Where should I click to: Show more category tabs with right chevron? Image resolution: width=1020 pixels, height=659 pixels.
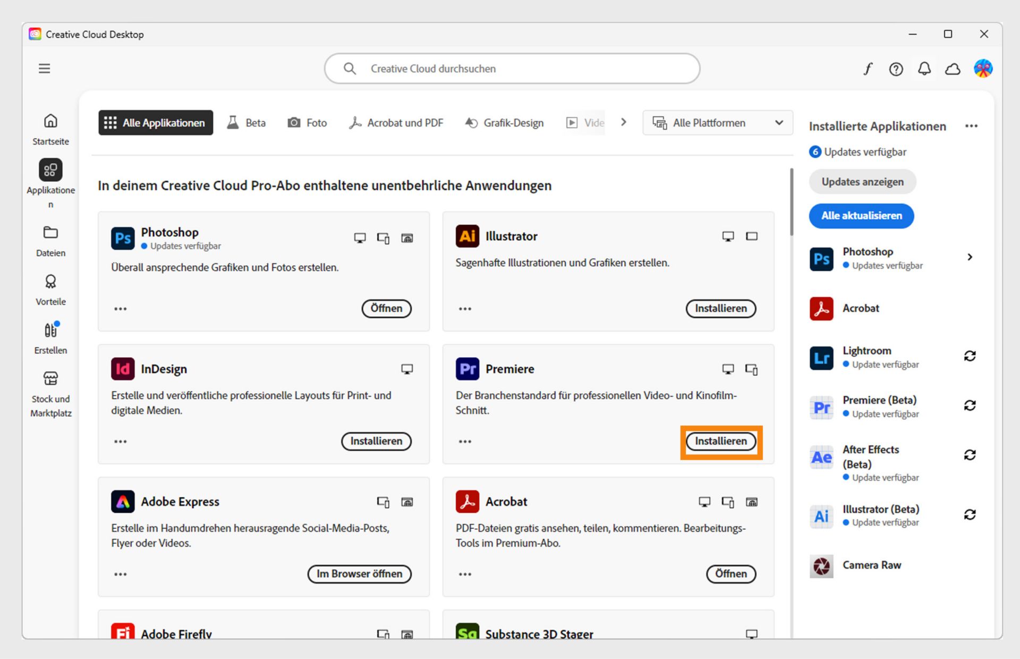[x=624, y=122]
